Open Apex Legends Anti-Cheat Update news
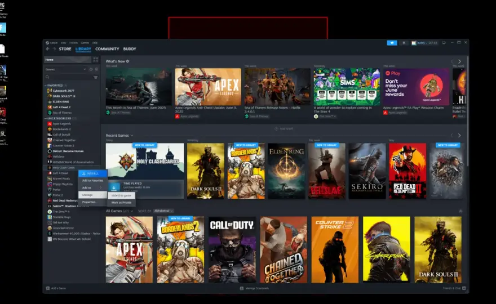496x304 pixels. click(x=208, y=87)
